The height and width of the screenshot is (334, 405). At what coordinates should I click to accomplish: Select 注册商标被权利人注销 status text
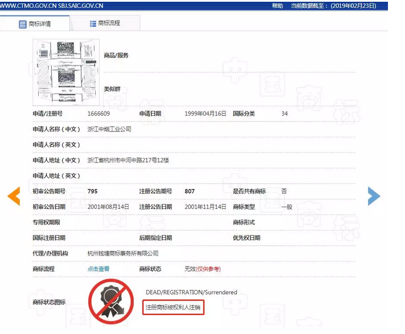173,307
